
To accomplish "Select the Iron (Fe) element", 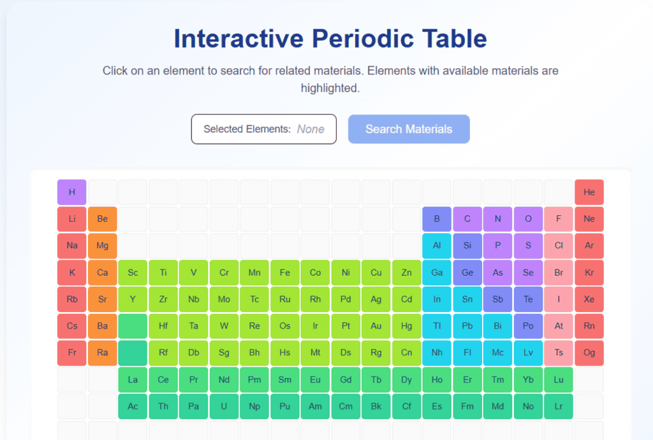I will (284, 272).
